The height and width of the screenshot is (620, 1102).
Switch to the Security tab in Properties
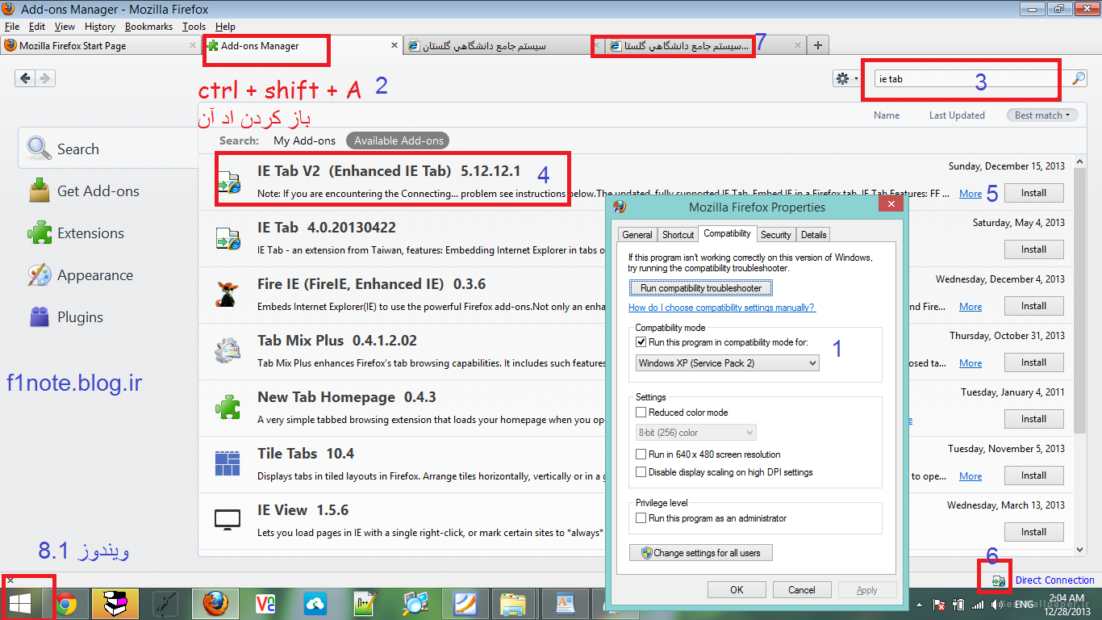pyautogui.click(x=775, y=235)
